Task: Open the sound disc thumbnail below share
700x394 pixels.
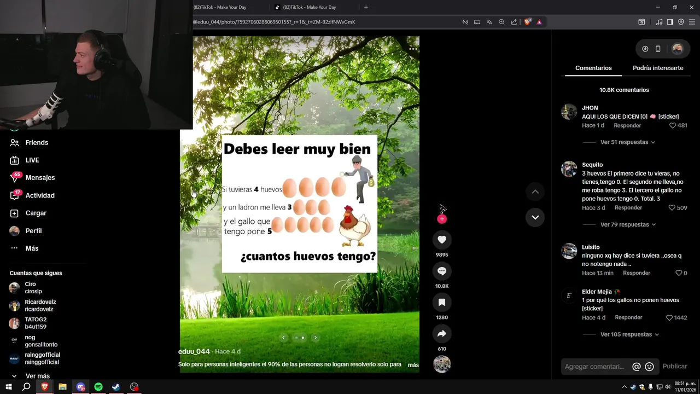Action: [442, 364]
